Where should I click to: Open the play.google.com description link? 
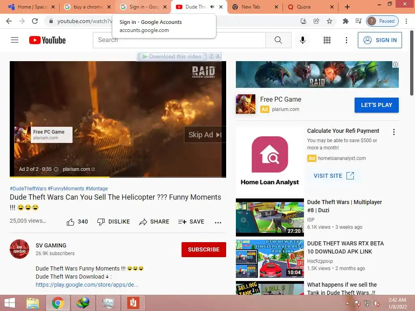[87, 285]
